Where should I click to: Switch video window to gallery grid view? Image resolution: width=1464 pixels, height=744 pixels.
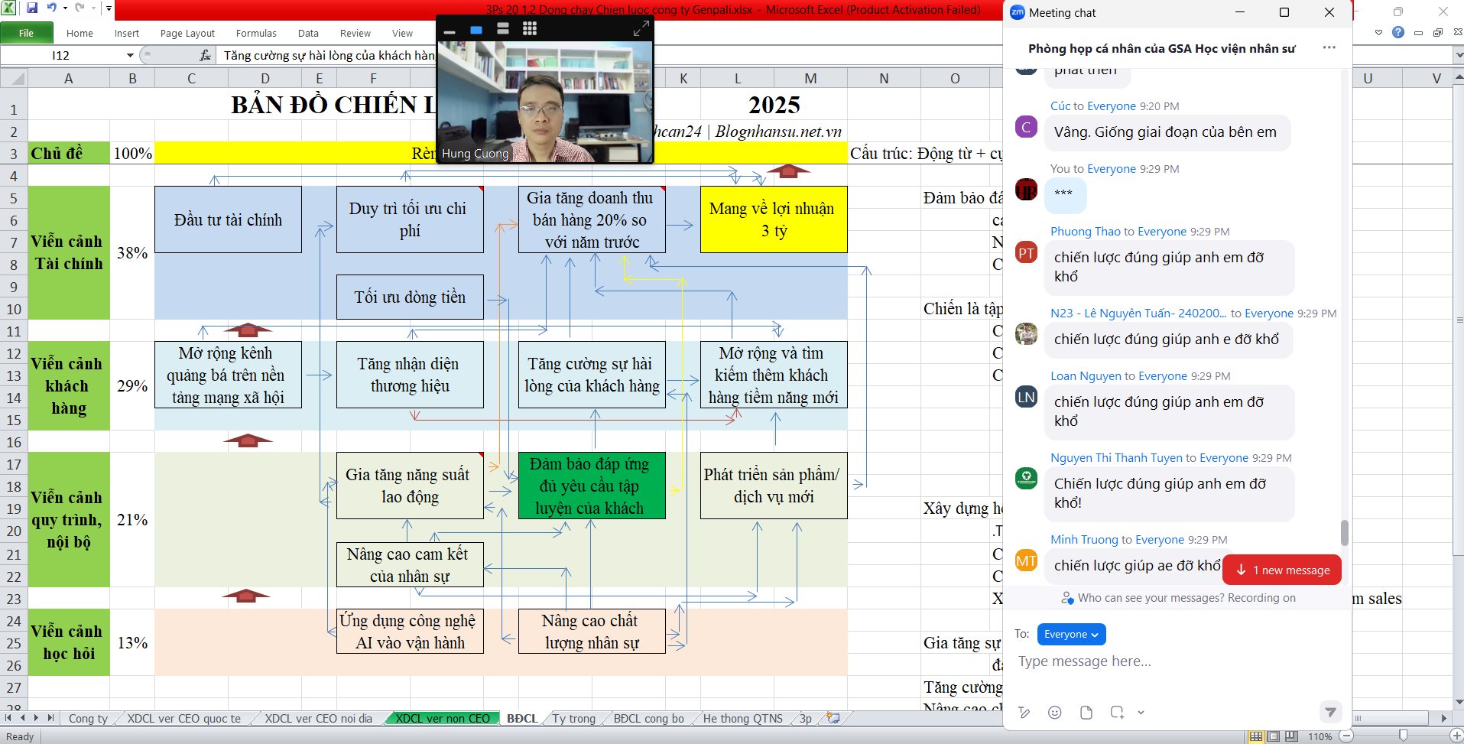[x=530, y=29]
